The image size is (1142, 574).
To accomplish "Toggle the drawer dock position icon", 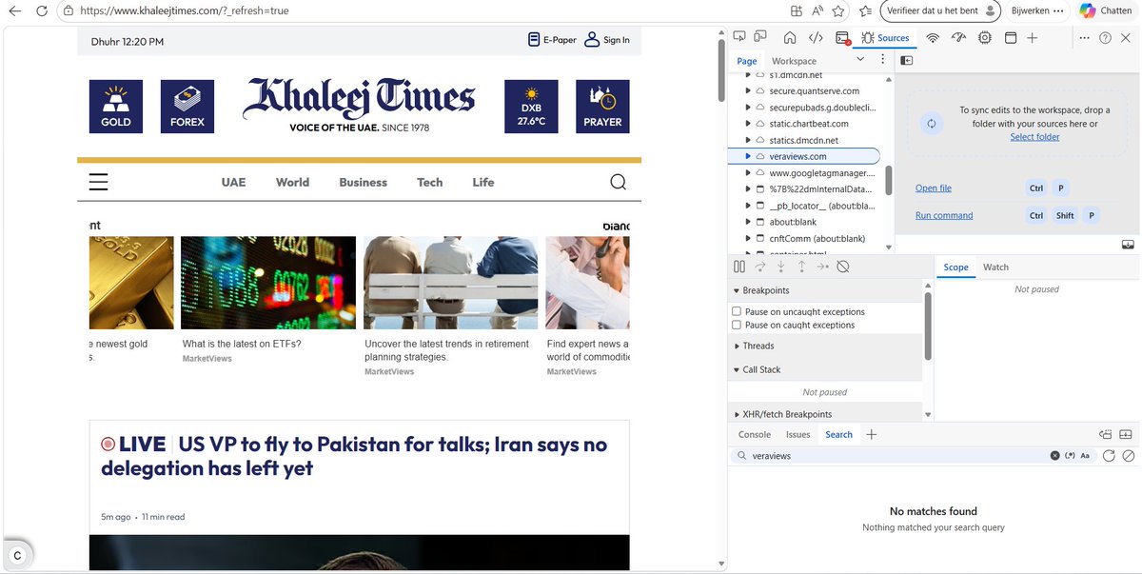I will [1106, 434].
